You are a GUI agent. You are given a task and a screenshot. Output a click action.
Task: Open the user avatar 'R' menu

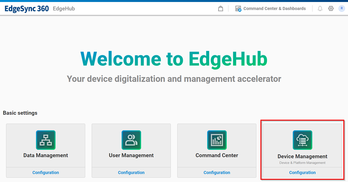click(342, 9)
